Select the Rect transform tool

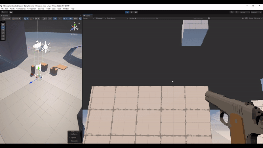tap(3, 36)
